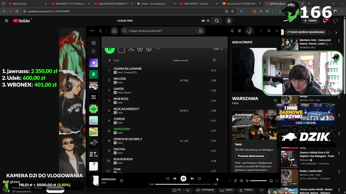
Task: Click 'Przestań obserwować' to unfollow Fekir
Action: pyautogui.click(x=251, y=156)
